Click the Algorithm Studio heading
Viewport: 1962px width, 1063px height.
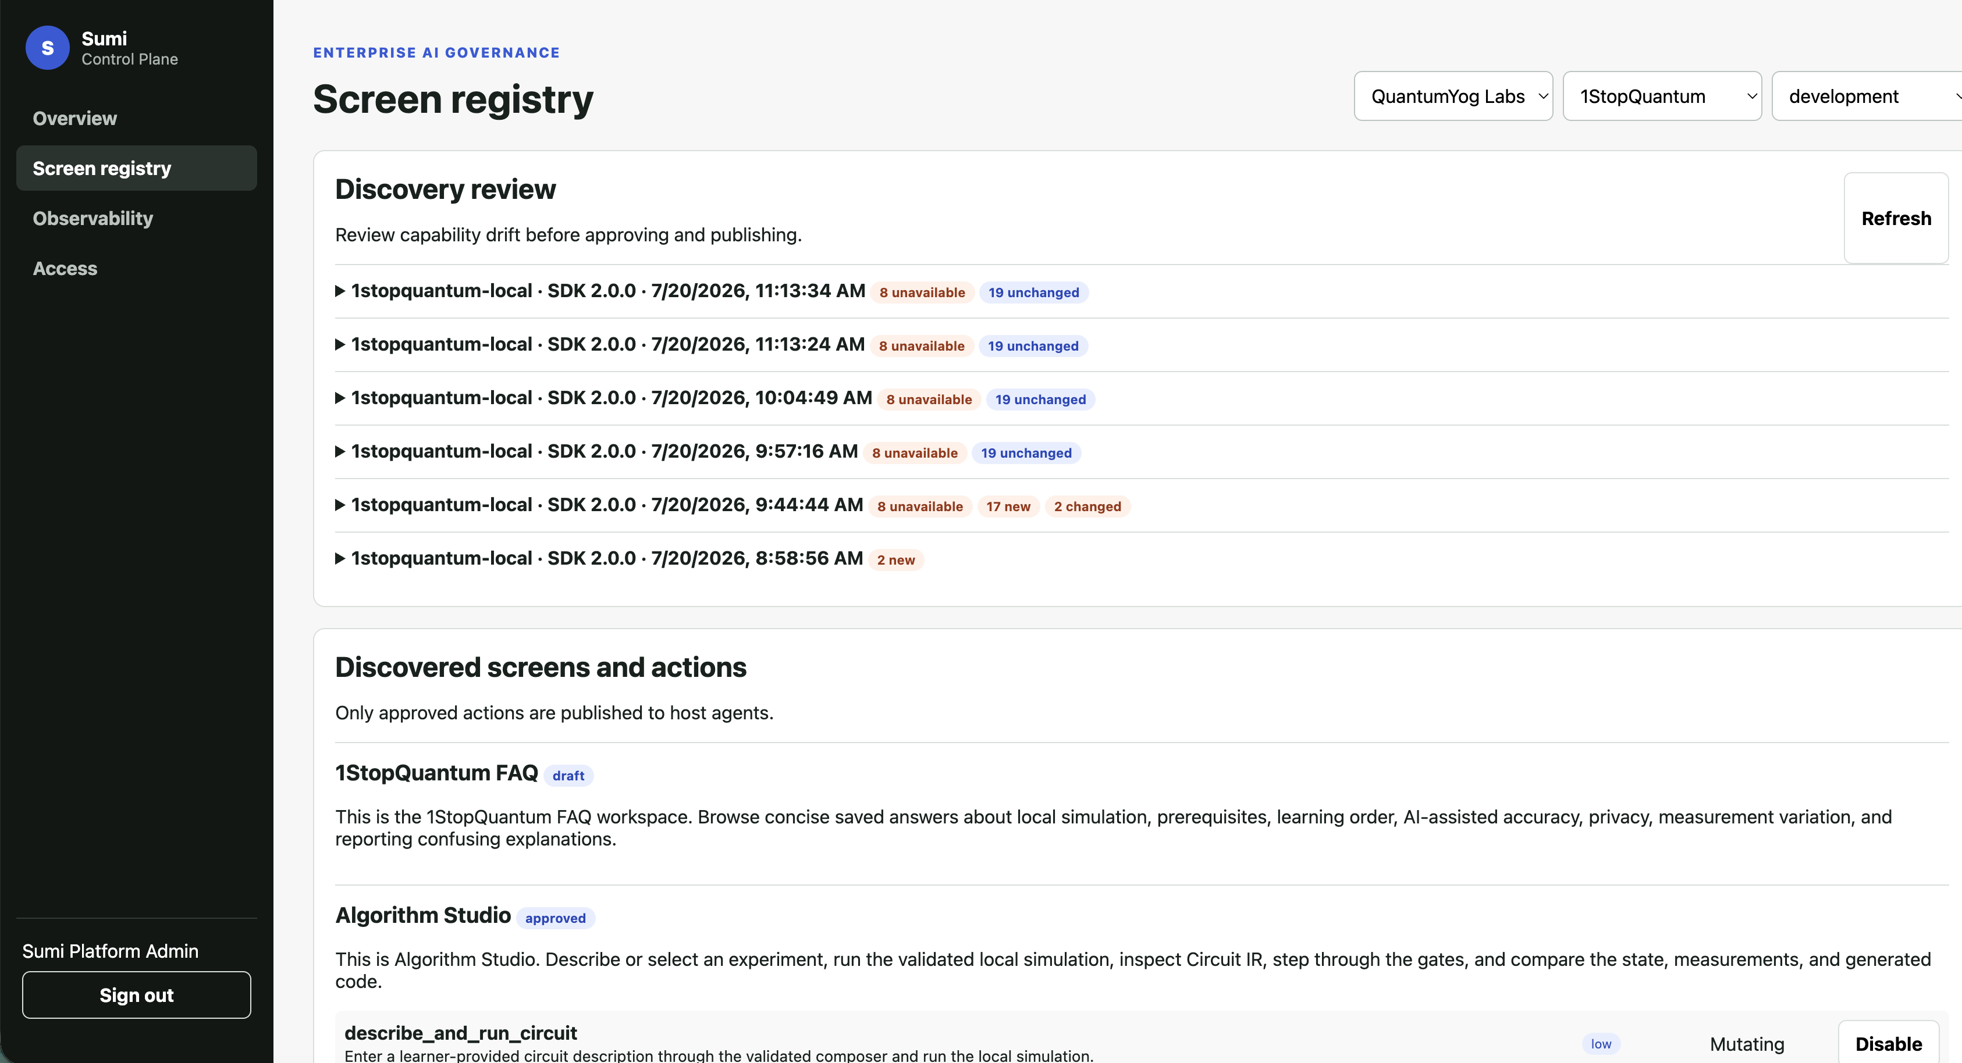click(x=422, y=915)
